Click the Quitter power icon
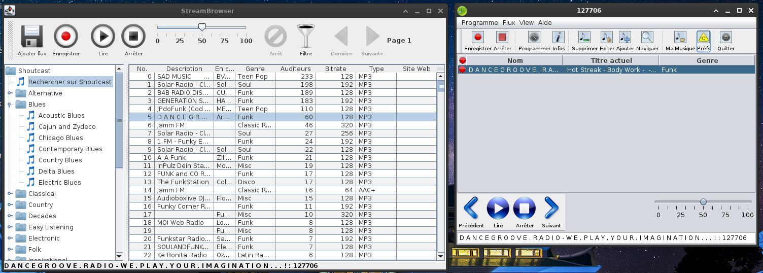Viewport: 763px width, 273px height. (x=726, y=37)
